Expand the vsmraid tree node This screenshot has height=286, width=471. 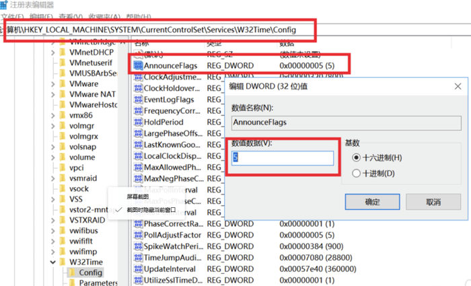click(x=53, y=178)
